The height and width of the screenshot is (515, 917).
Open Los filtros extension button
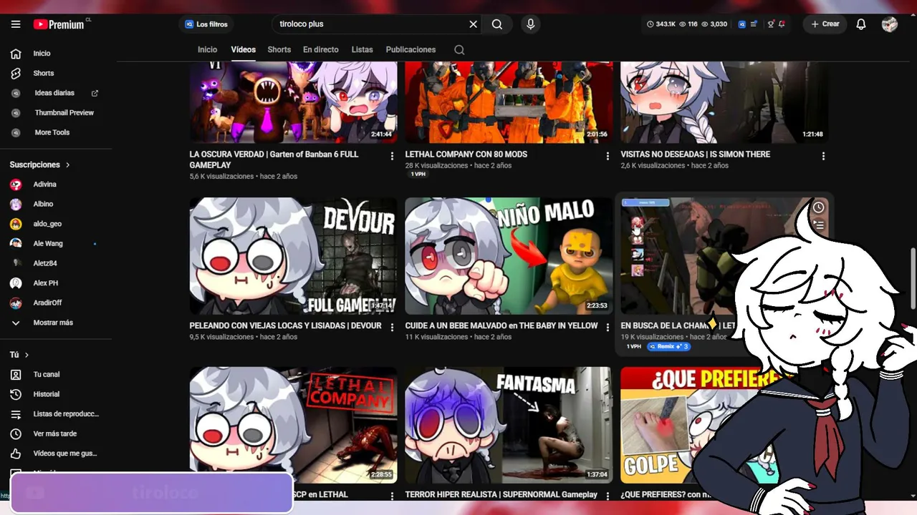pyautogui.click(x=206, y=24)
